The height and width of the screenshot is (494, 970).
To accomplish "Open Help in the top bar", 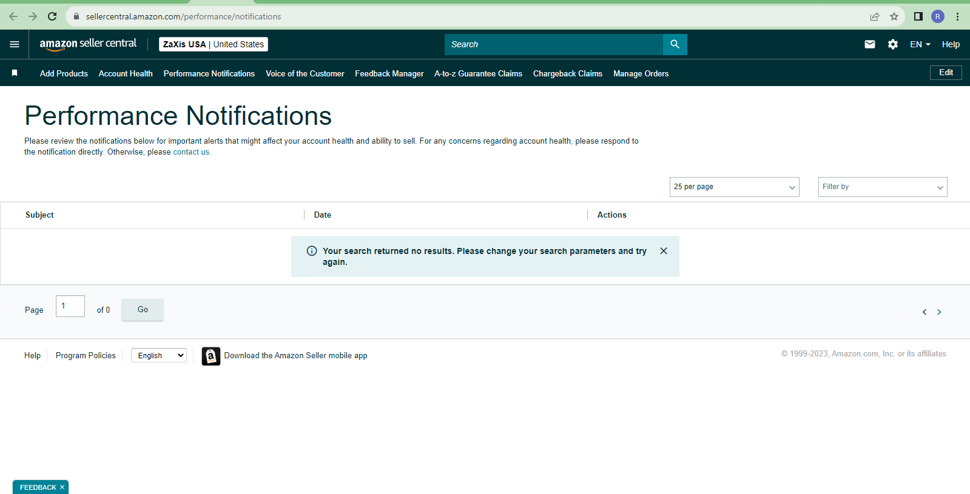I will tap(951, 44).
